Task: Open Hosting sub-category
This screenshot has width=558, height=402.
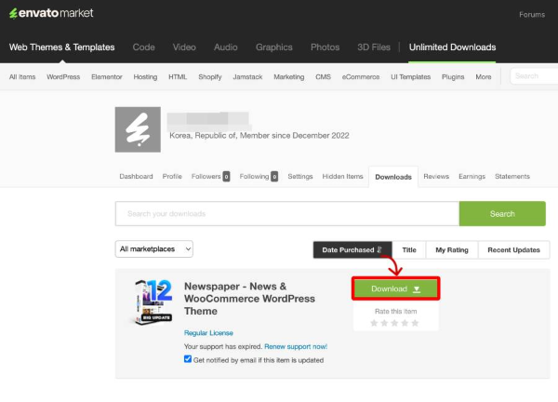Action: tap(145, 77)
